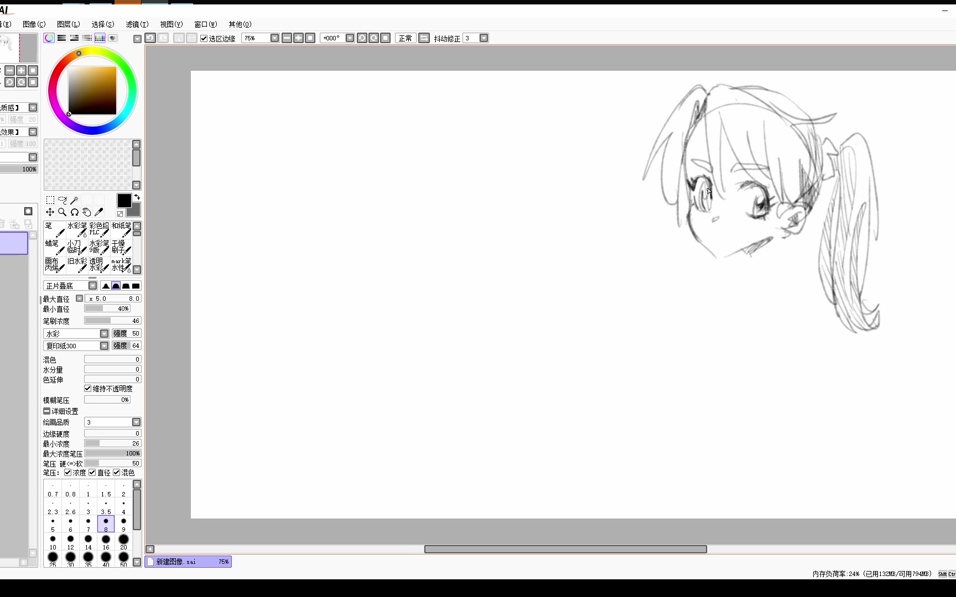
Task: Click the black foreground color swatch
Action: point(124,201)
